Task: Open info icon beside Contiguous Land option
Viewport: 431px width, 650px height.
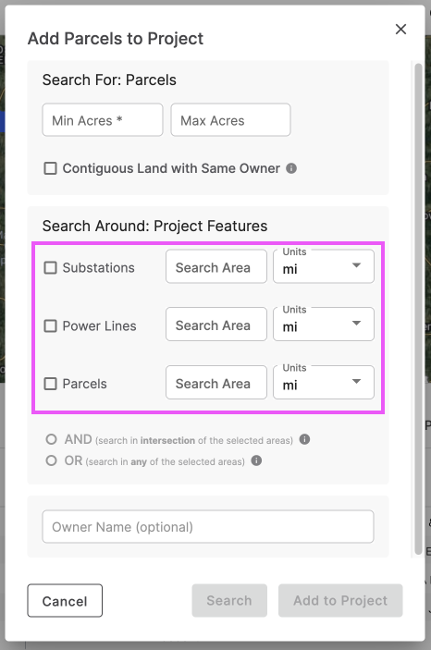Action: tap(291, 168)
